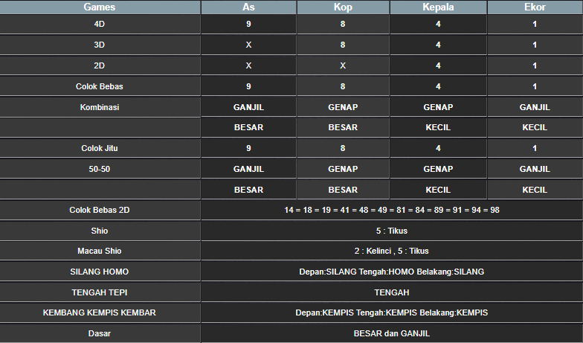Click the As value 9 in Colok Bebas row

[x=248, y=86]
